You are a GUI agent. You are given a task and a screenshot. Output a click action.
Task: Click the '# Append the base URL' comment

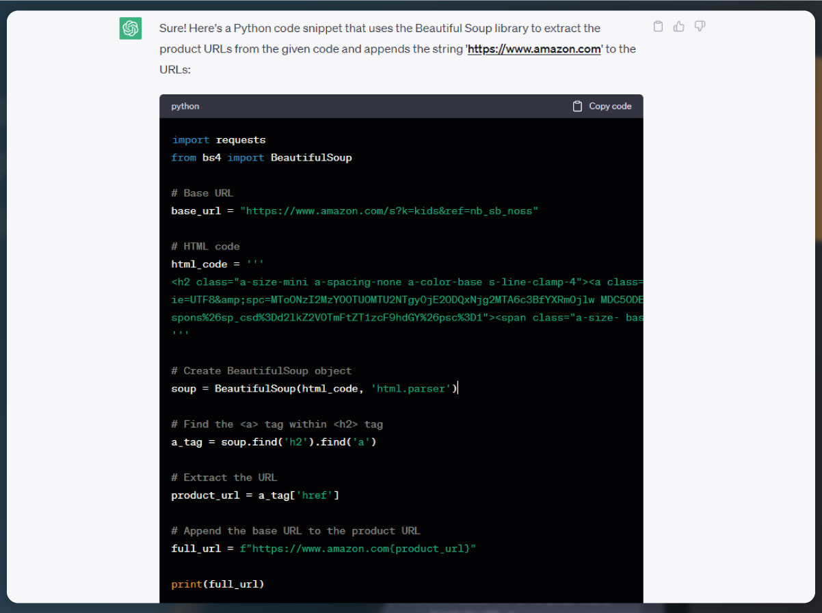click(295, 530)
